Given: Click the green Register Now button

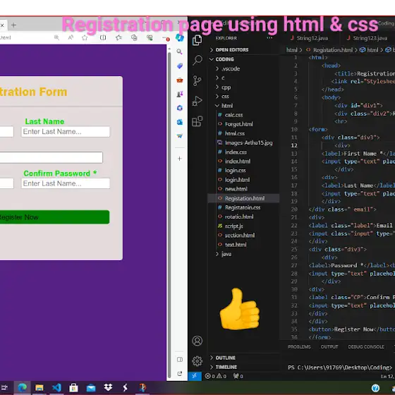Looking at the screenshot, I should pyautogui.click(x=54, y=217).
